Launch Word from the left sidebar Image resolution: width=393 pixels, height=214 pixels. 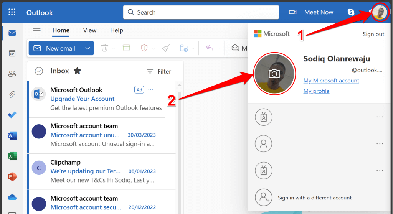(12, 135)
